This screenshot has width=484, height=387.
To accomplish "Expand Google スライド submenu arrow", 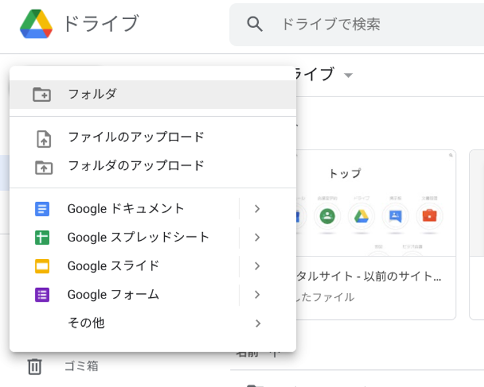I will coord(257,266).
